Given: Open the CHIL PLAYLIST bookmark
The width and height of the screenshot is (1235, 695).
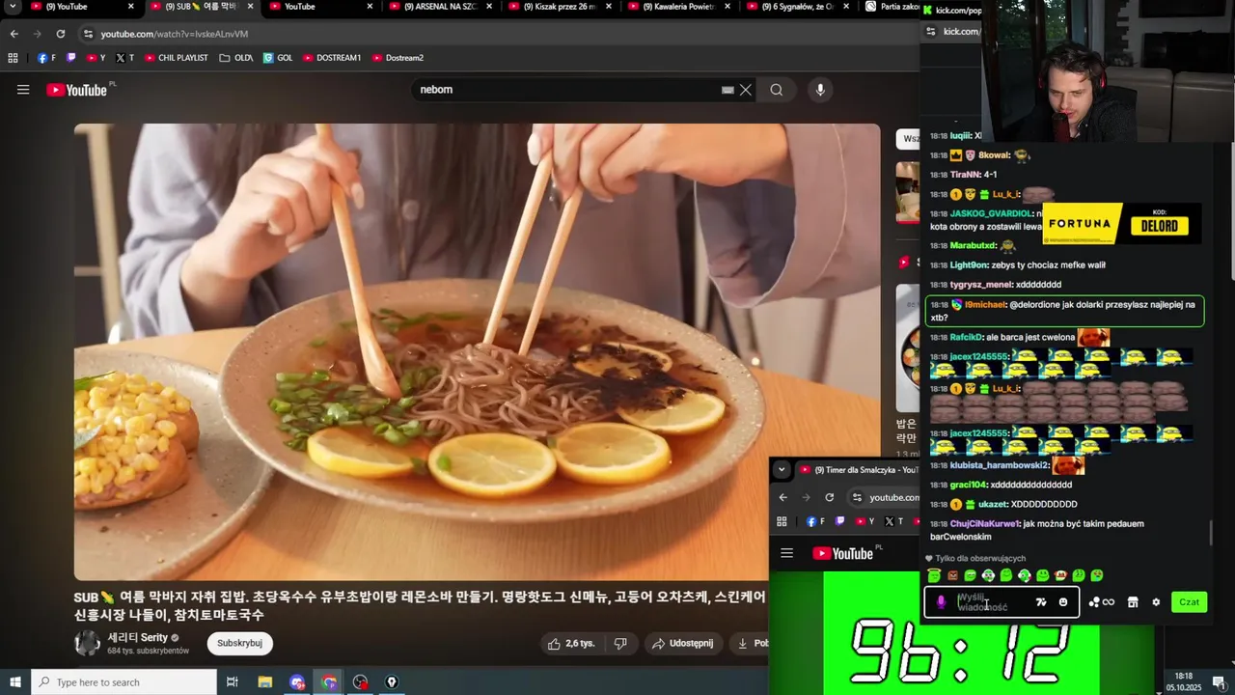Looking at the screenshot, I should pyautogui.click(x=177, y=58).
